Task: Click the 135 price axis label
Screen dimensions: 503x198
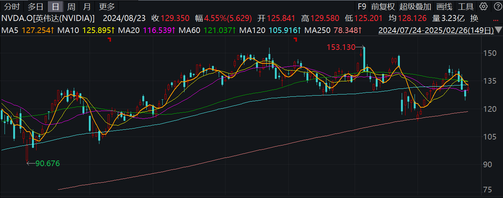Action: (x=490, y=81)
